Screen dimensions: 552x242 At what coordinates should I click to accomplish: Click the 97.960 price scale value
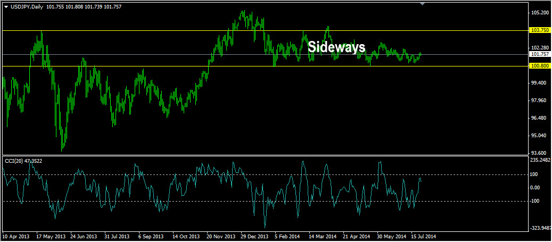540,101
